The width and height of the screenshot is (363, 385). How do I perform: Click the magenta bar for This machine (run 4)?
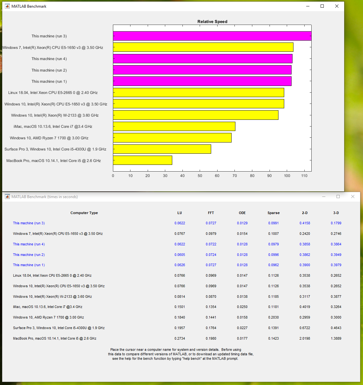click(x=203, y=59)
